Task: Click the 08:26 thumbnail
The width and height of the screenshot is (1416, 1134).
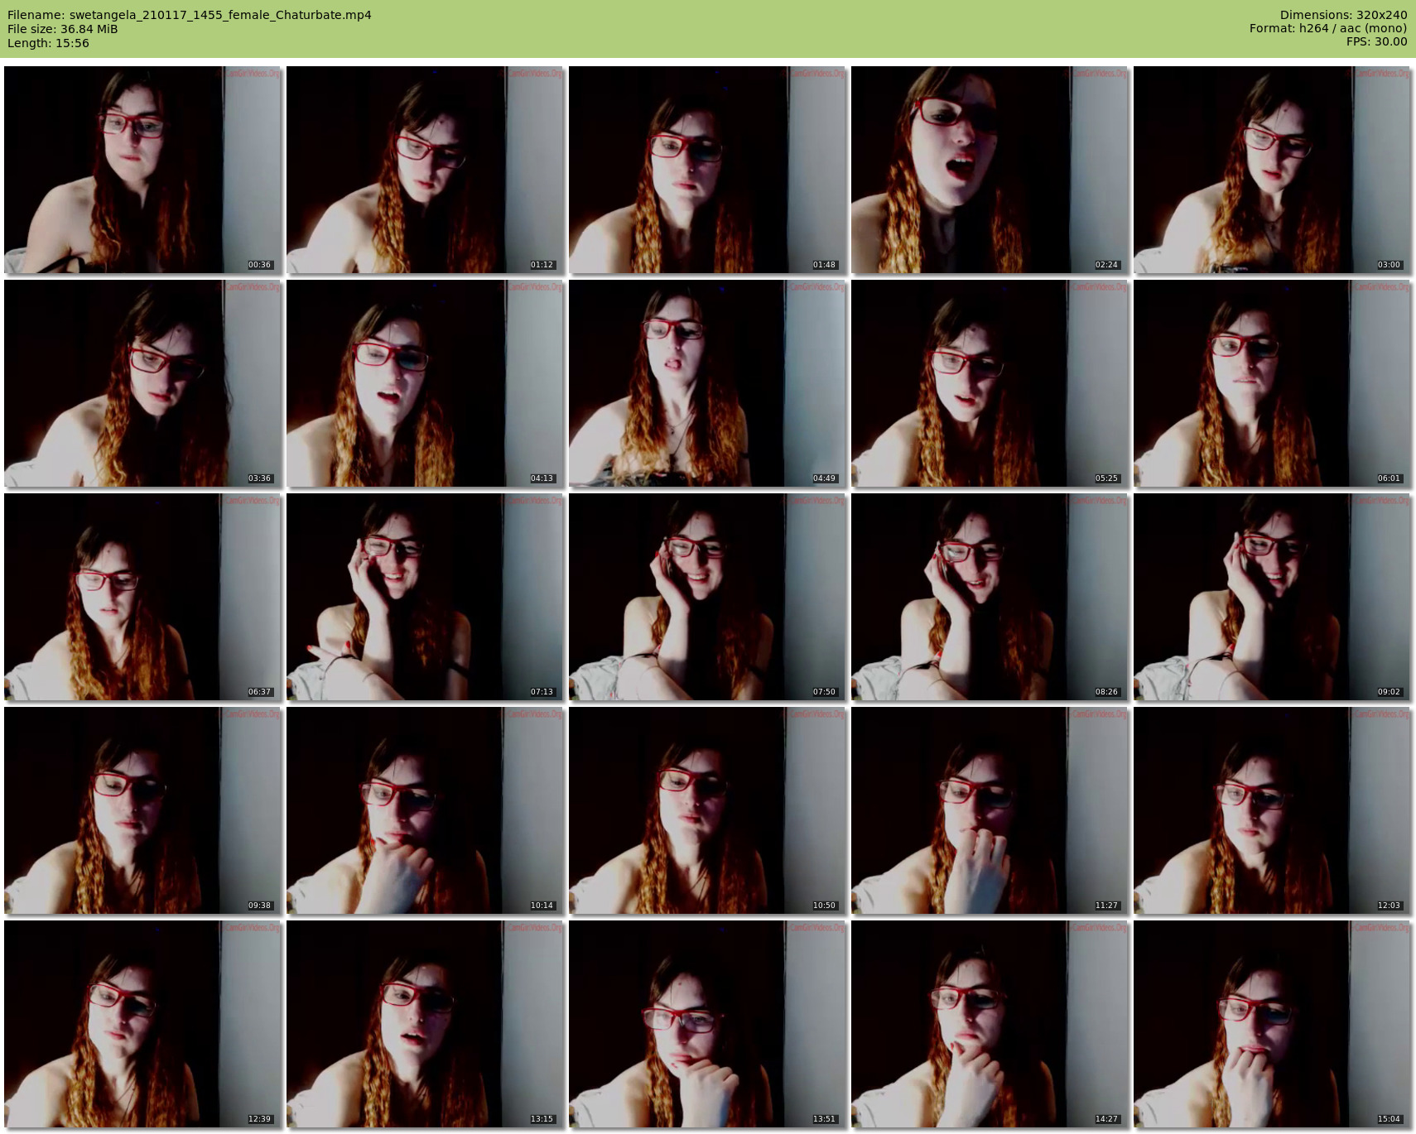Action: click(990, 597)
